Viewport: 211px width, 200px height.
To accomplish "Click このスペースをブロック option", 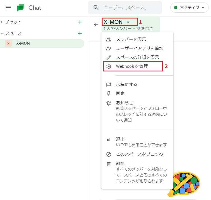I will coord(140,154).
